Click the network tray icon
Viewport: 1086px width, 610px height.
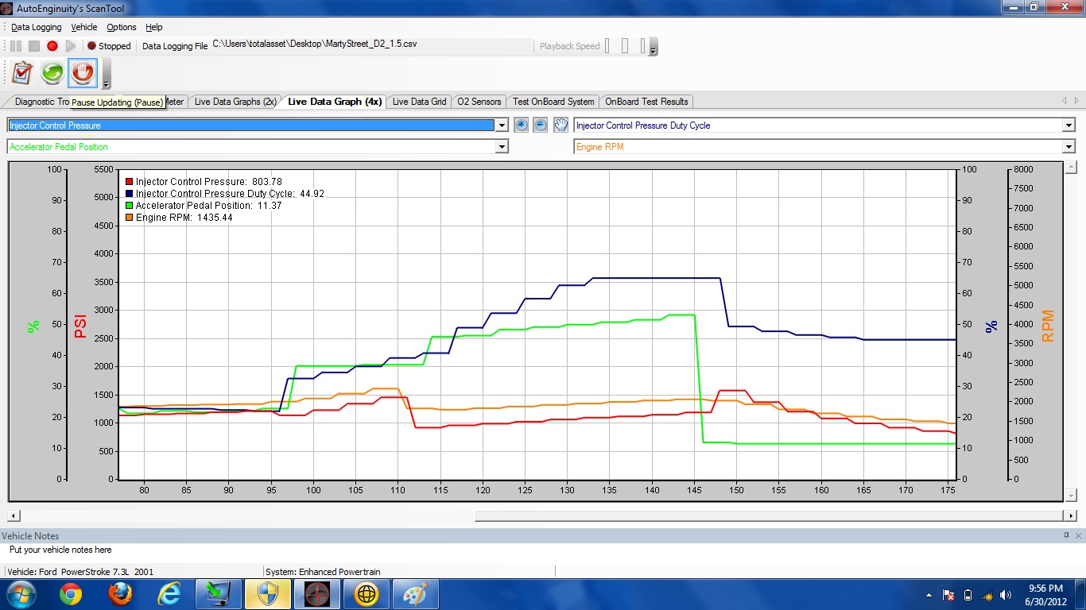pos(987,595)
